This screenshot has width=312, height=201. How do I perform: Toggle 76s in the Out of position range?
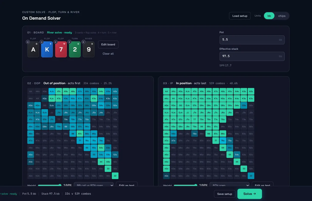click(87, 141)
